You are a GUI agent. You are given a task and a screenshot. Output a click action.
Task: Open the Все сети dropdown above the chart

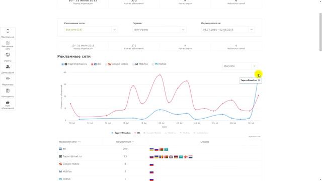tap(240, 66)
